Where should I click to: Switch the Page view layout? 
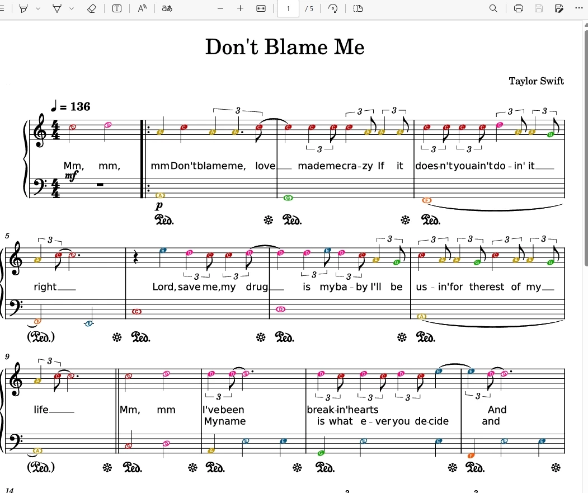[357, 8]
